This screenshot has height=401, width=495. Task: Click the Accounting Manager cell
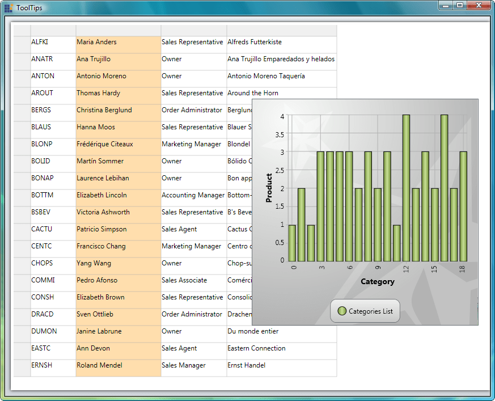click(x=194, y=199)
